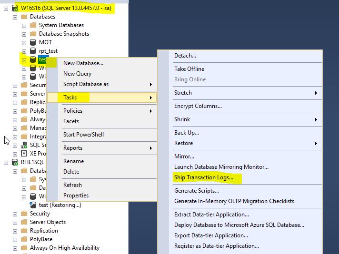This screenshot has width=339, height=254.
Task: Select Ship Transaction Logs...
Action: pyautogui.click(x=240, y=177)
